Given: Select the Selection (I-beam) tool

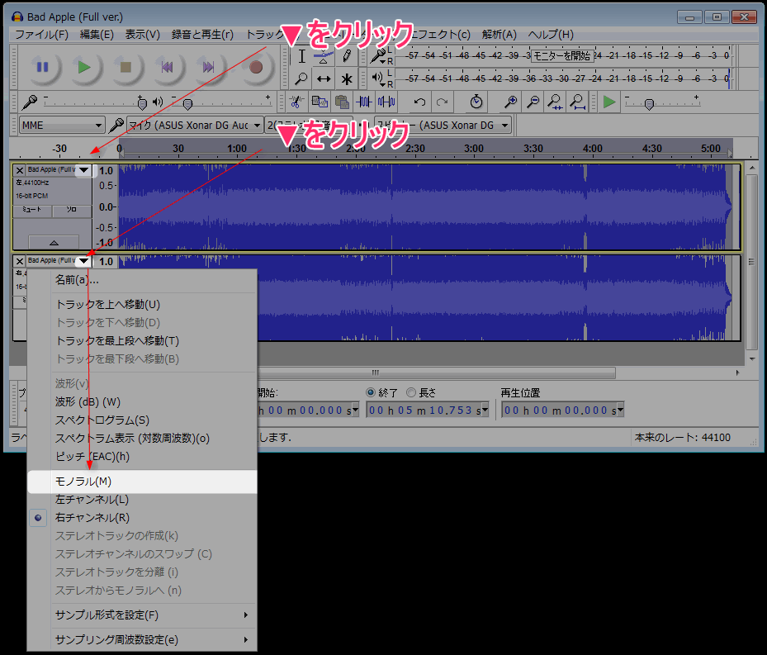Looking at the screenshot, I should tap(302, 56).
